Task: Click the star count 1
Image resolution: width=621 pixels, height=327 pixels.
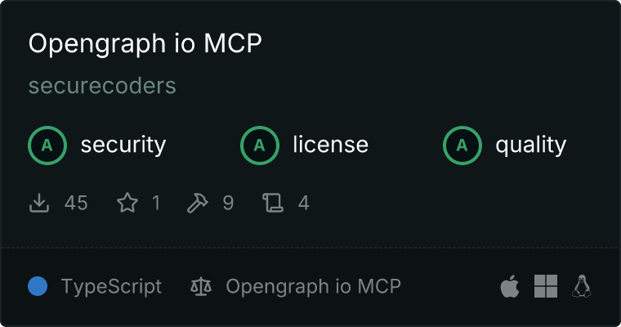Action: tap(156, 203)
